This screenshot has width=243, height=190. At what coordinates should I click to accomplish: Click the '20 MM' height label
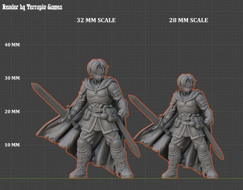point(12,111)
